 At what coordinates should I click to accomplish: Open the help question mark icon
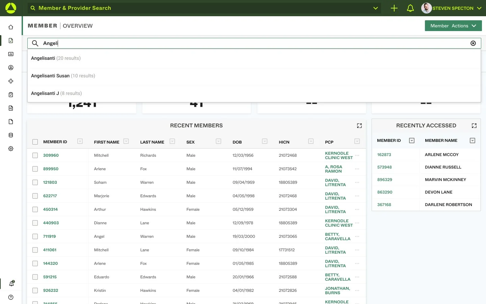(x=11, y=297)
